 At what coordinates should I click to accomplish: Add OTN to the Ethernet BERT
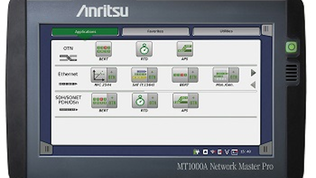coord(193,75)
